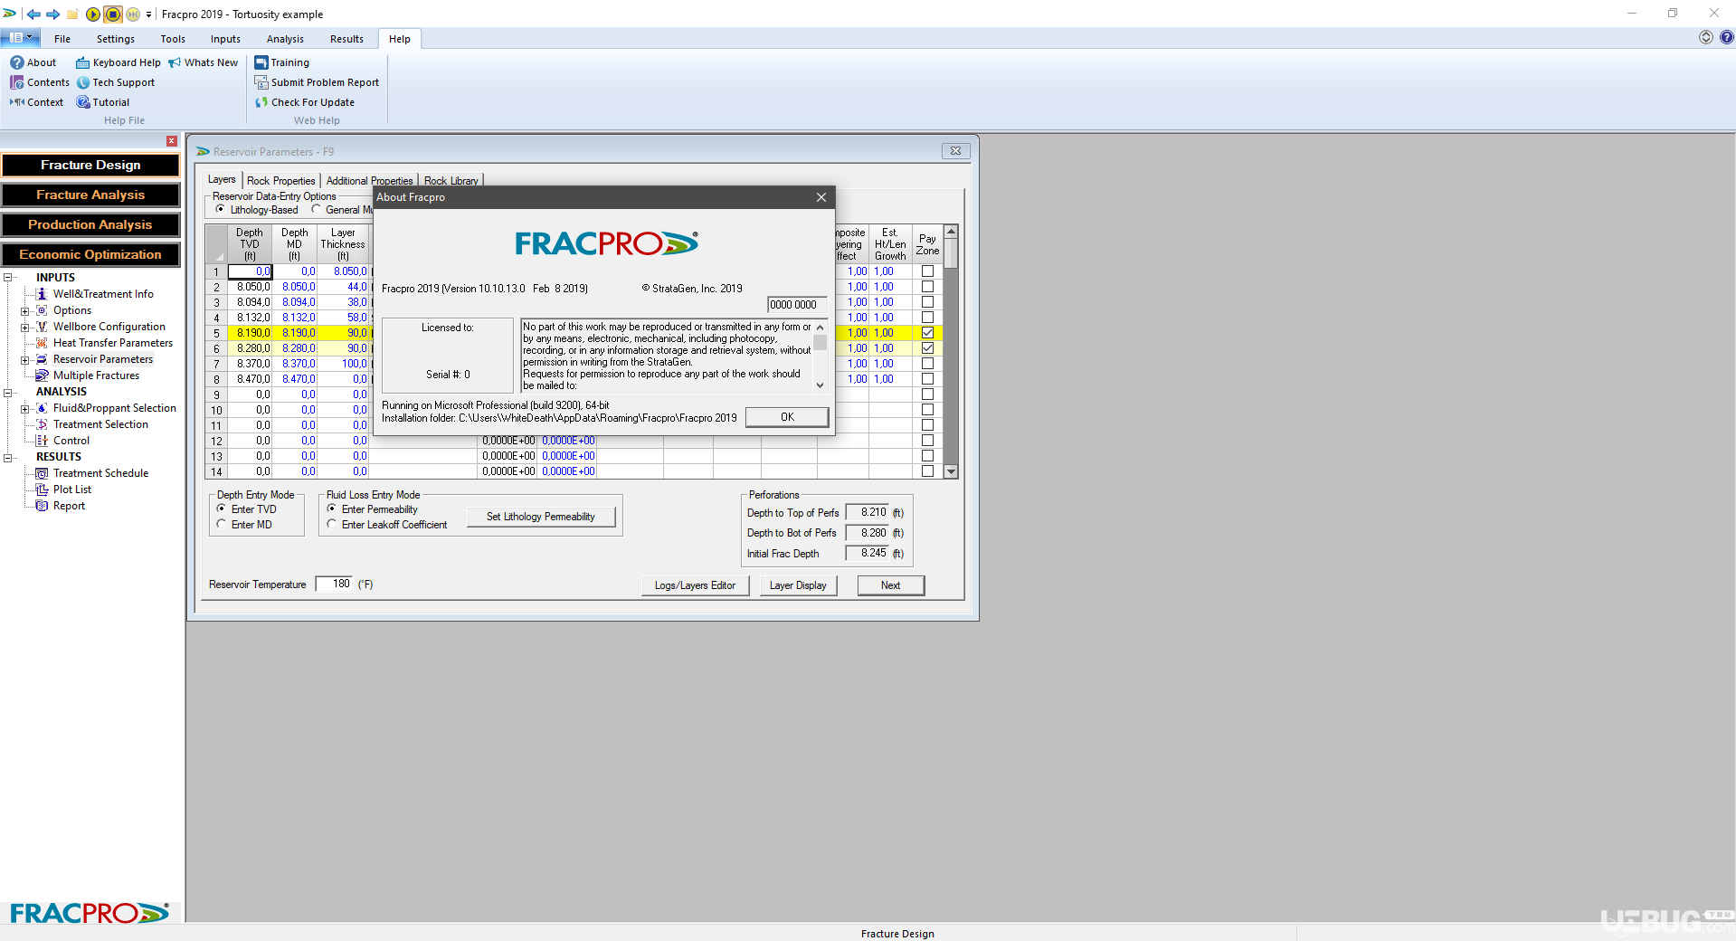Open the Tools ribbon tab

(x=173, y=39)
